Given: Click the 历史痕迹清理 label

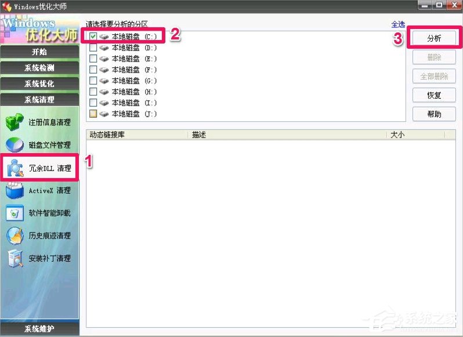Looking at the screenshot, I should coord(50,235).
